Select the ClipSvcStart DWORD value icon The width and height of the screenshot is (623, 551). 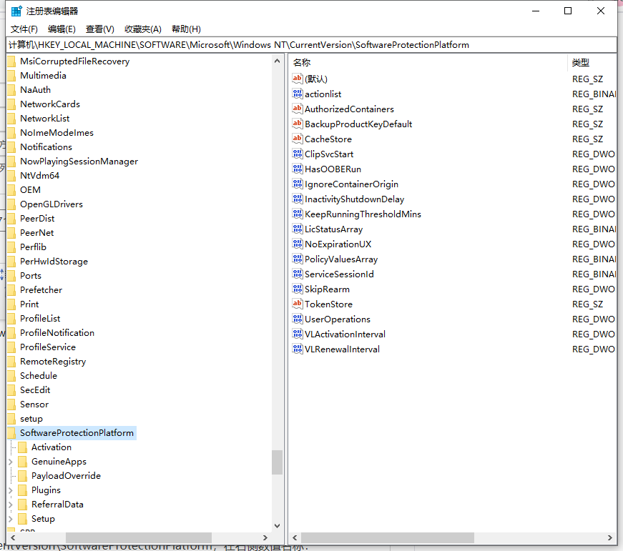(x=297, y=154)
